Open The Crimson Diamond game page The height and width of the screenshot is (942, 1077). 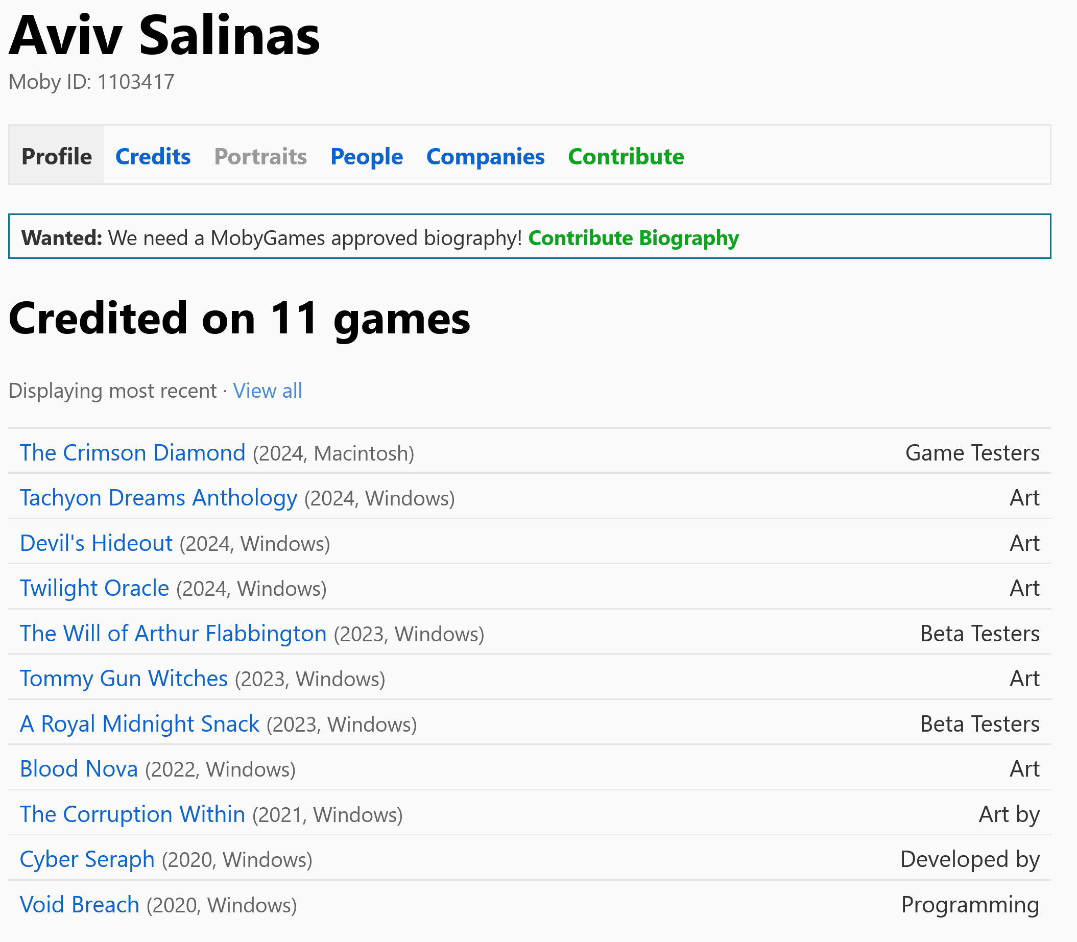click(133, 452)
